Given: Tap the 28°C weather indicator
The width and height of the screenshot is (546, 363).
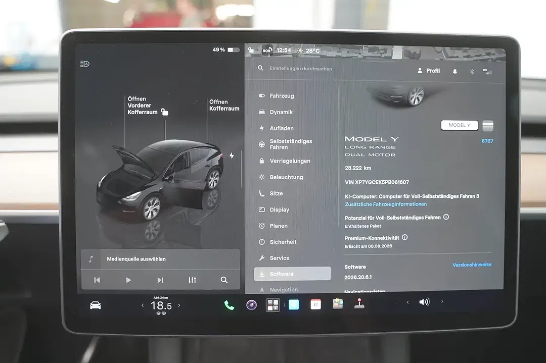Looking at the screenshot, I should [308, 51].
